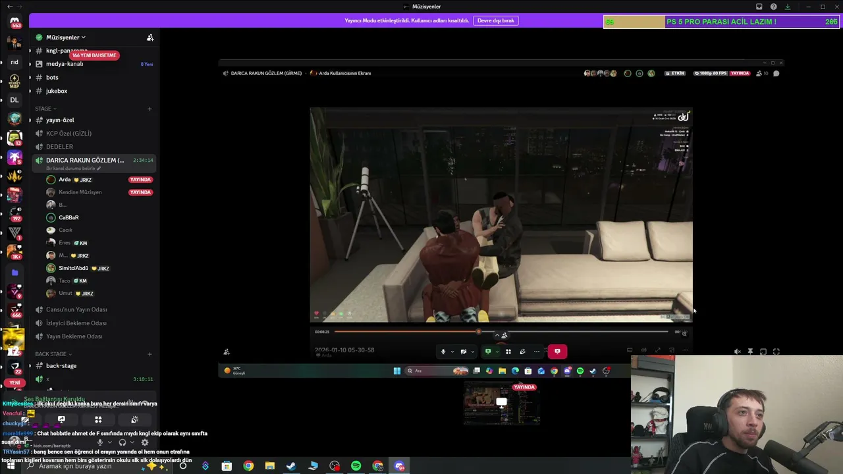Click the YENİ unread indicator in server list
Image resolution: width=843 pixels, height=474 pixels.
pyautogui.click(x=14, y=382)
